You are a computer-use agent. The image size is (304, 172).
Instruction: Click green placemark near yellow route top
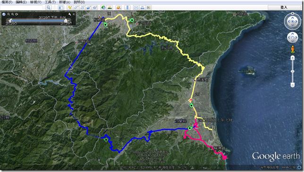(x=132, y=20)
